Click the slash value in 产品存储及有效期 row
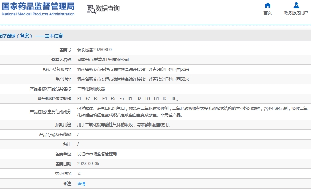Screen dimensions: 311x190 [78, 135]
